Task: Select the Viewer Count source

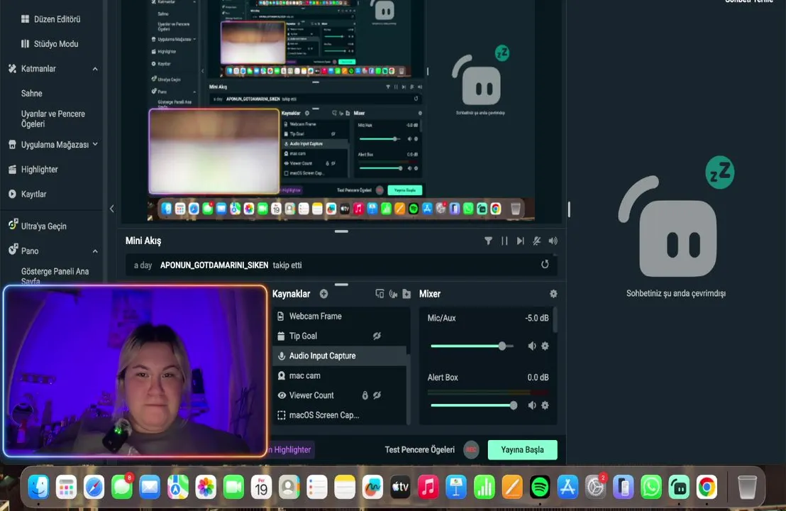Action: [x=341, y=395]
